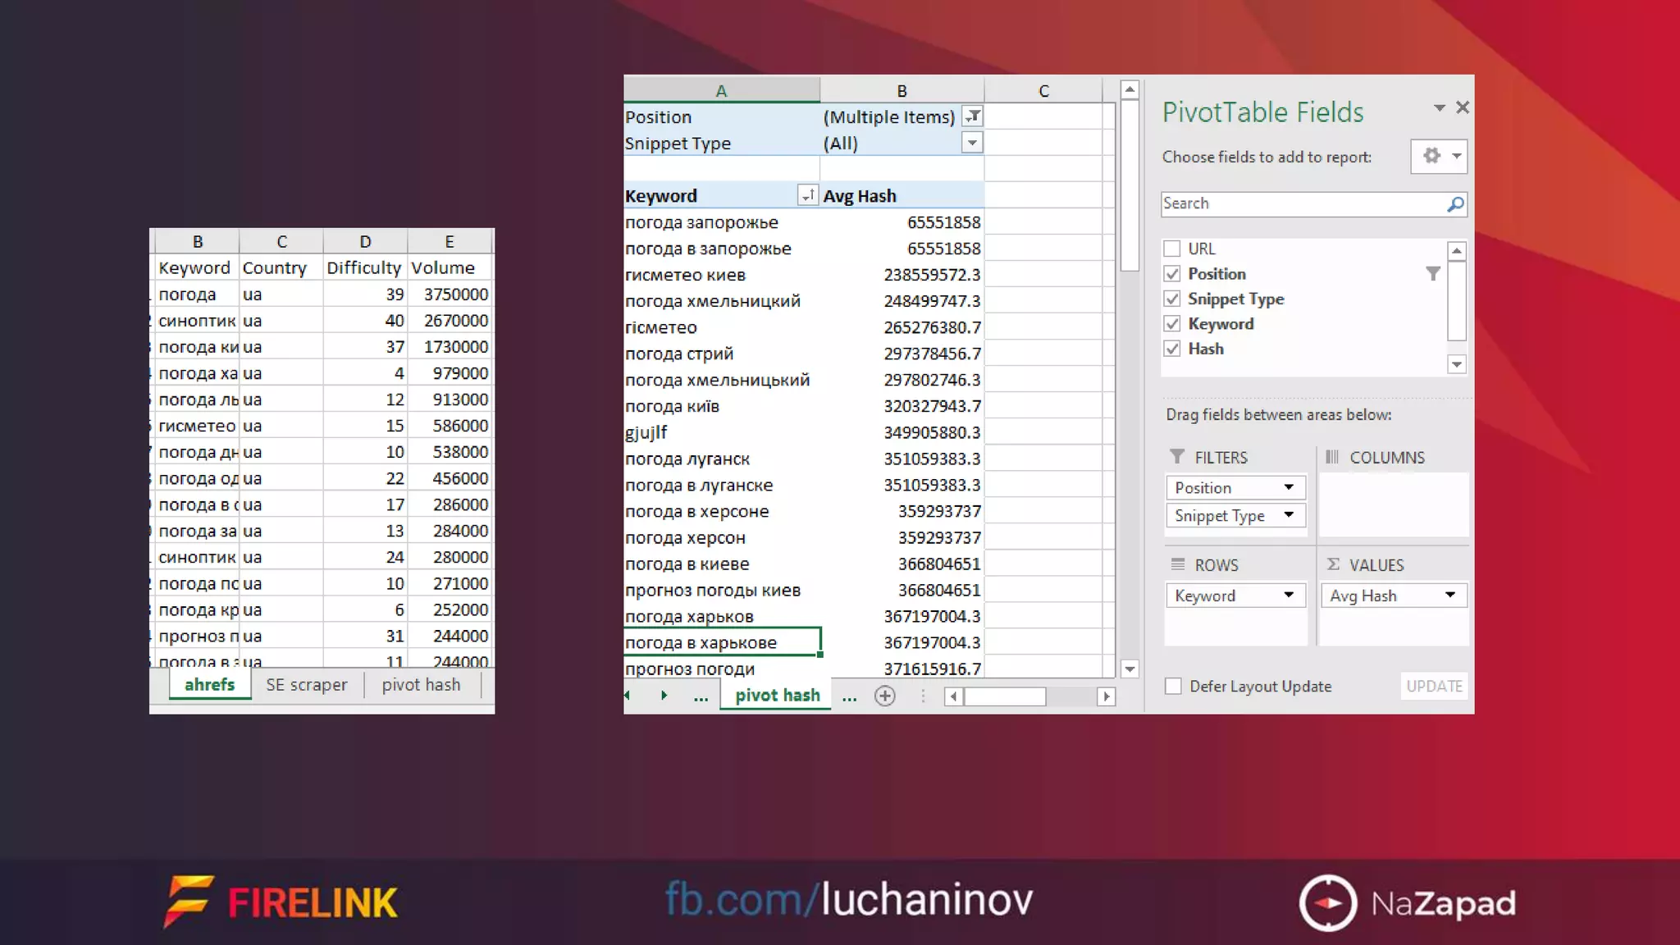Screen dimensions: 1680x945
Task: Click the filter funnel beside Position field
Action: point(1432,274)
